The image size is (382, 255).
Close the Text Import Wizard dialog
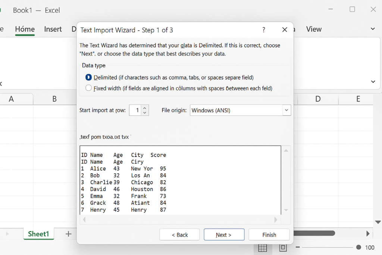pos(285,30)
